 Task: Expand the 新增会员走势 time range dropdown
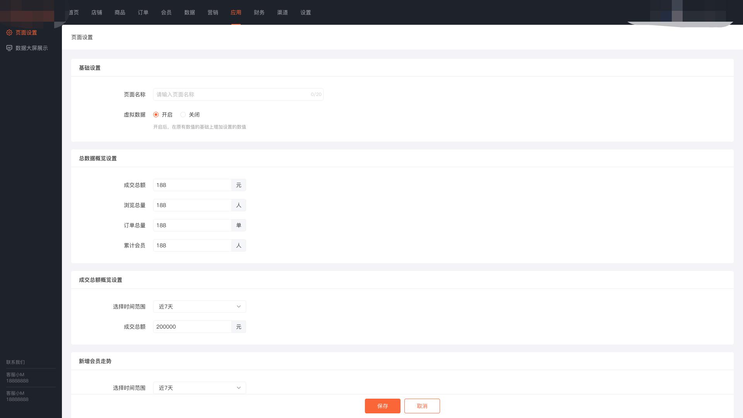tap(199, 388)
